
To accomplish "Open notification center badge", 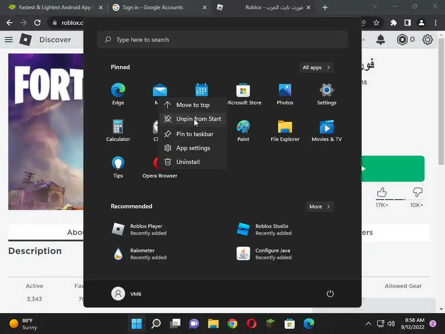I will (433, 324).
